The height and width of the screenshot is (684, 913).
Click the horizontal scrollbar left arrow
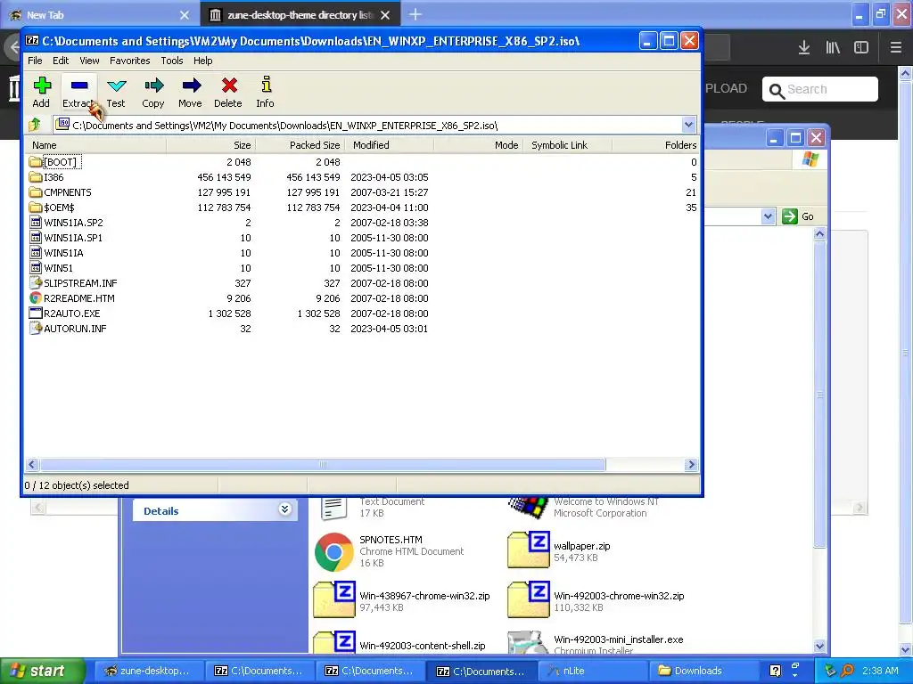32,464
